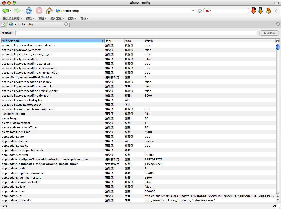This screenshot has height=209, width=281.
Task: Select alerts.totalOpenTime preference row
Action: (138, 132)
